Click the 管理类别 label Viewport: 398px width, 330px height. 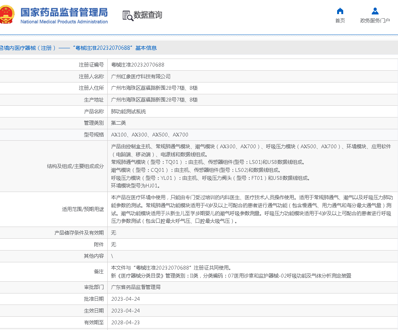pos(94,123)
